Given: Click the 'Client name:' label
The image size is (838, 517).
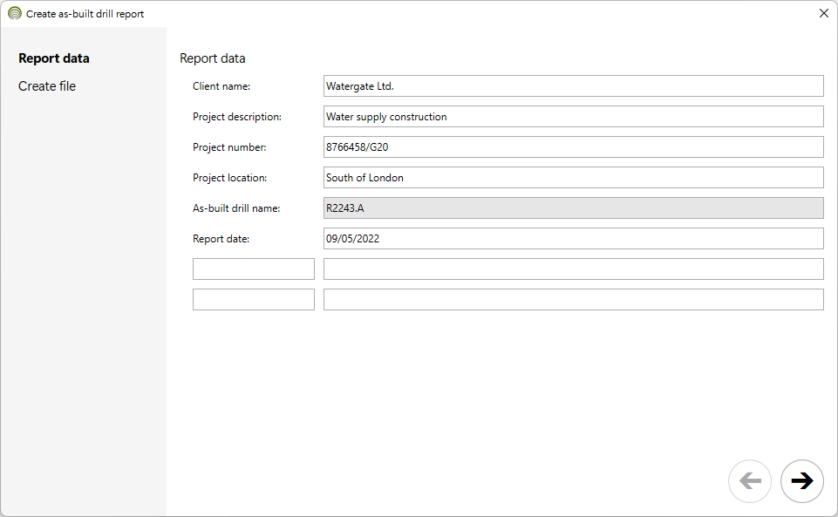Looking at the screenshot, I should [x=221, y=86].
